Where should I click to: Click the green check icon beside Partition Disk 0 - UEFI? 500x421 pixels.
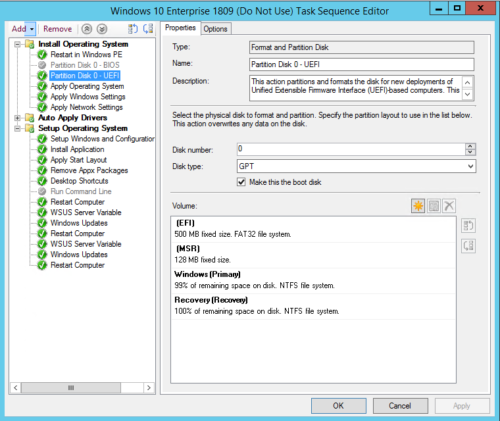(x=42, y=76)
